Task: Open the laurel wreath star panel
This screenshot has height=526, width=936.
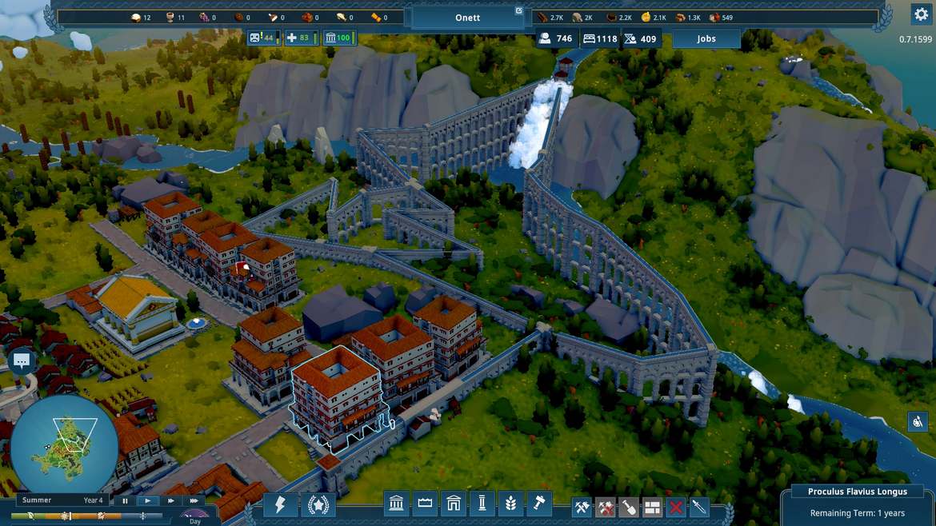Action: 318,505
